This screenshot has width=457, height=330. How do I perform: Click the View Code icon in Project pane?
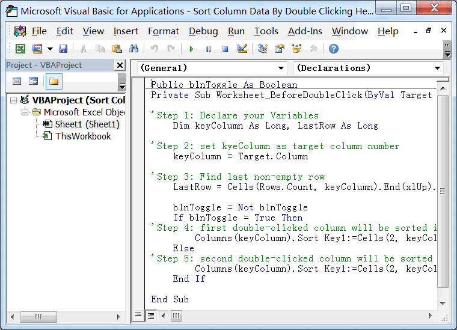(17, 81)
